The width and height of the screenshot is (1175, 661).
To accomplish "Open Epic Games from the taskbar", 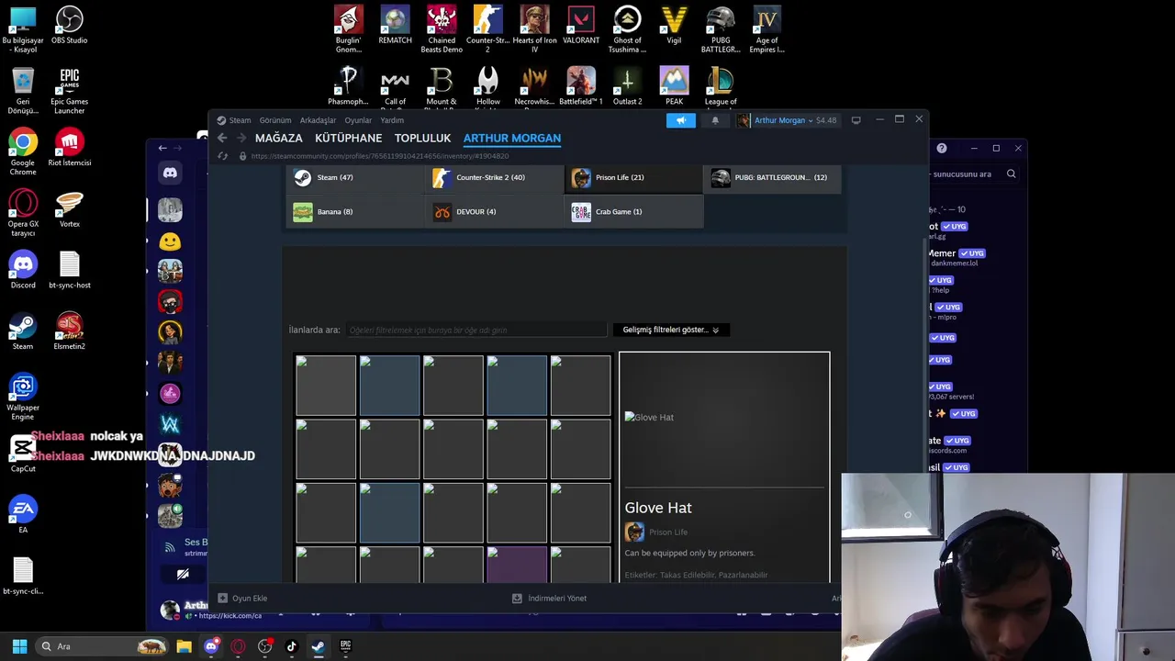I will (345, 646).
